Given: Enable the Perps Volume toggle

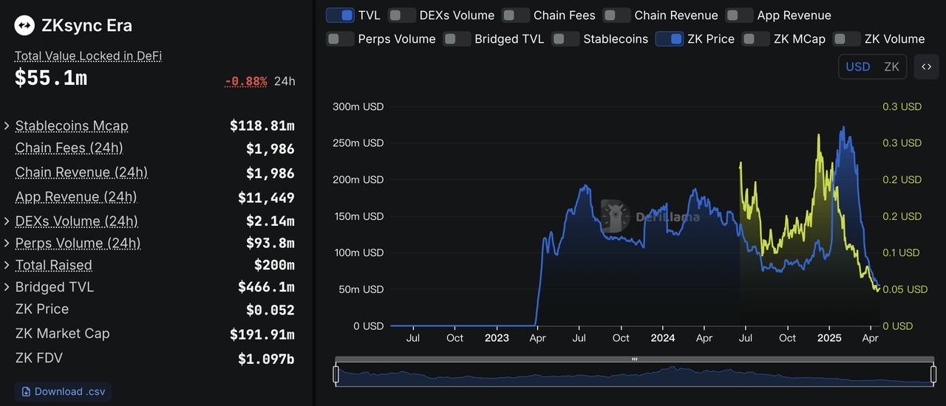Looking at the screenshot, I should pyautogui.click(x=341, y=39).
